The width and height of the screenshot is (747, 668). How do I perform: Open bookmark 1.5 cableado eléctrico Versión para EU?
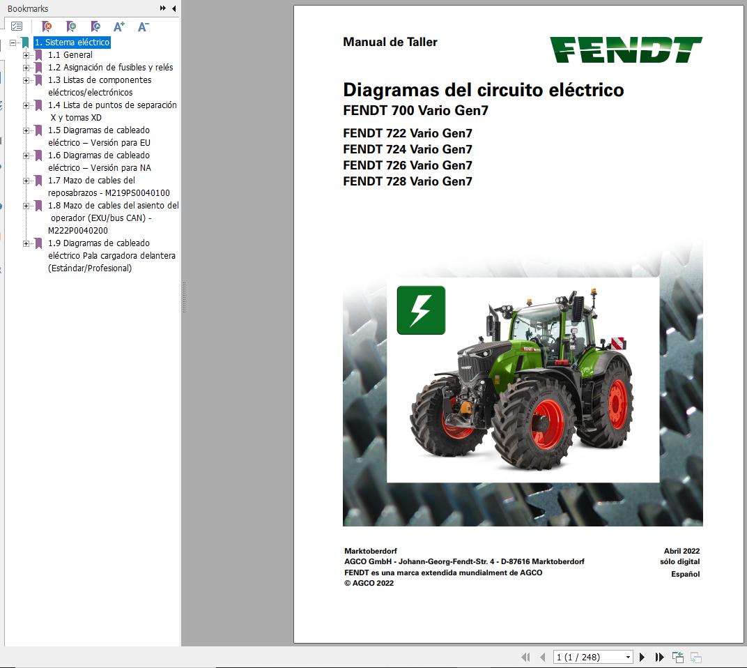[99, 137]
